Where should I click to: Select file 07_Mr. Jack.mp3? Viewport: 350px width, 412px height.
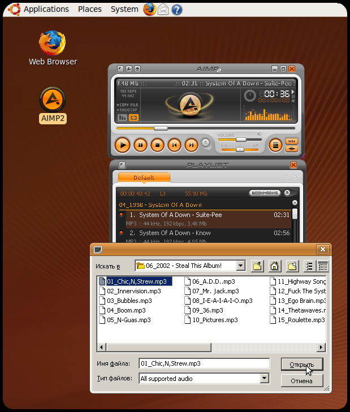[x=212, y=291]
